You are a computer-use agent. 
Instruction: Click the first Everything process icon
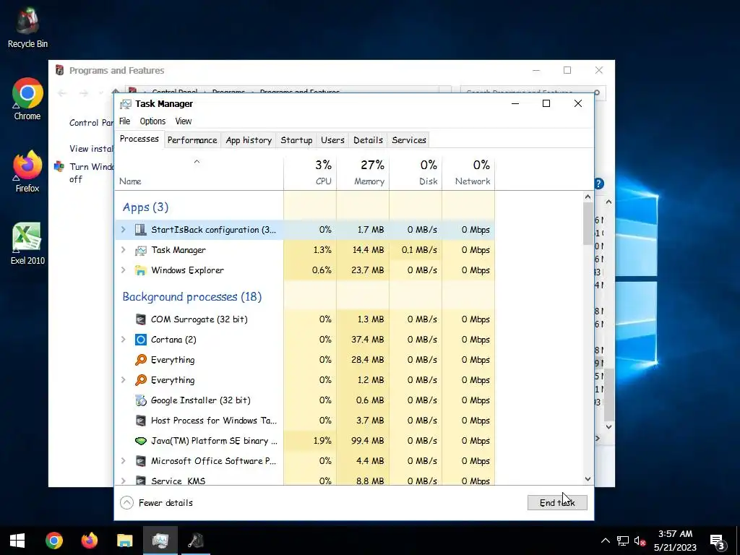pos(141,360)
